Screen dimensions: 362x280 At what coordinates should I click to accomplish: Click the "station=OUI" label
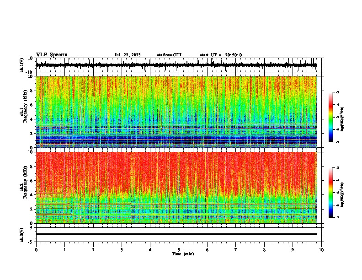[x=169, y=55]
